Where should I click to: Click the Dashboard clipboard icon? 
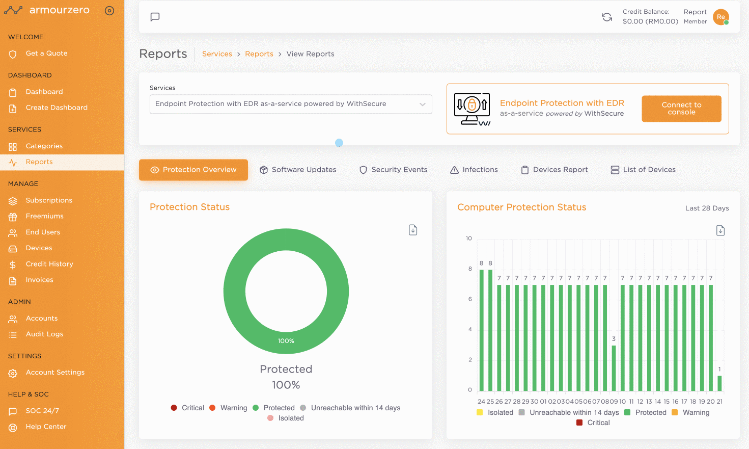[x=13, y=92]
